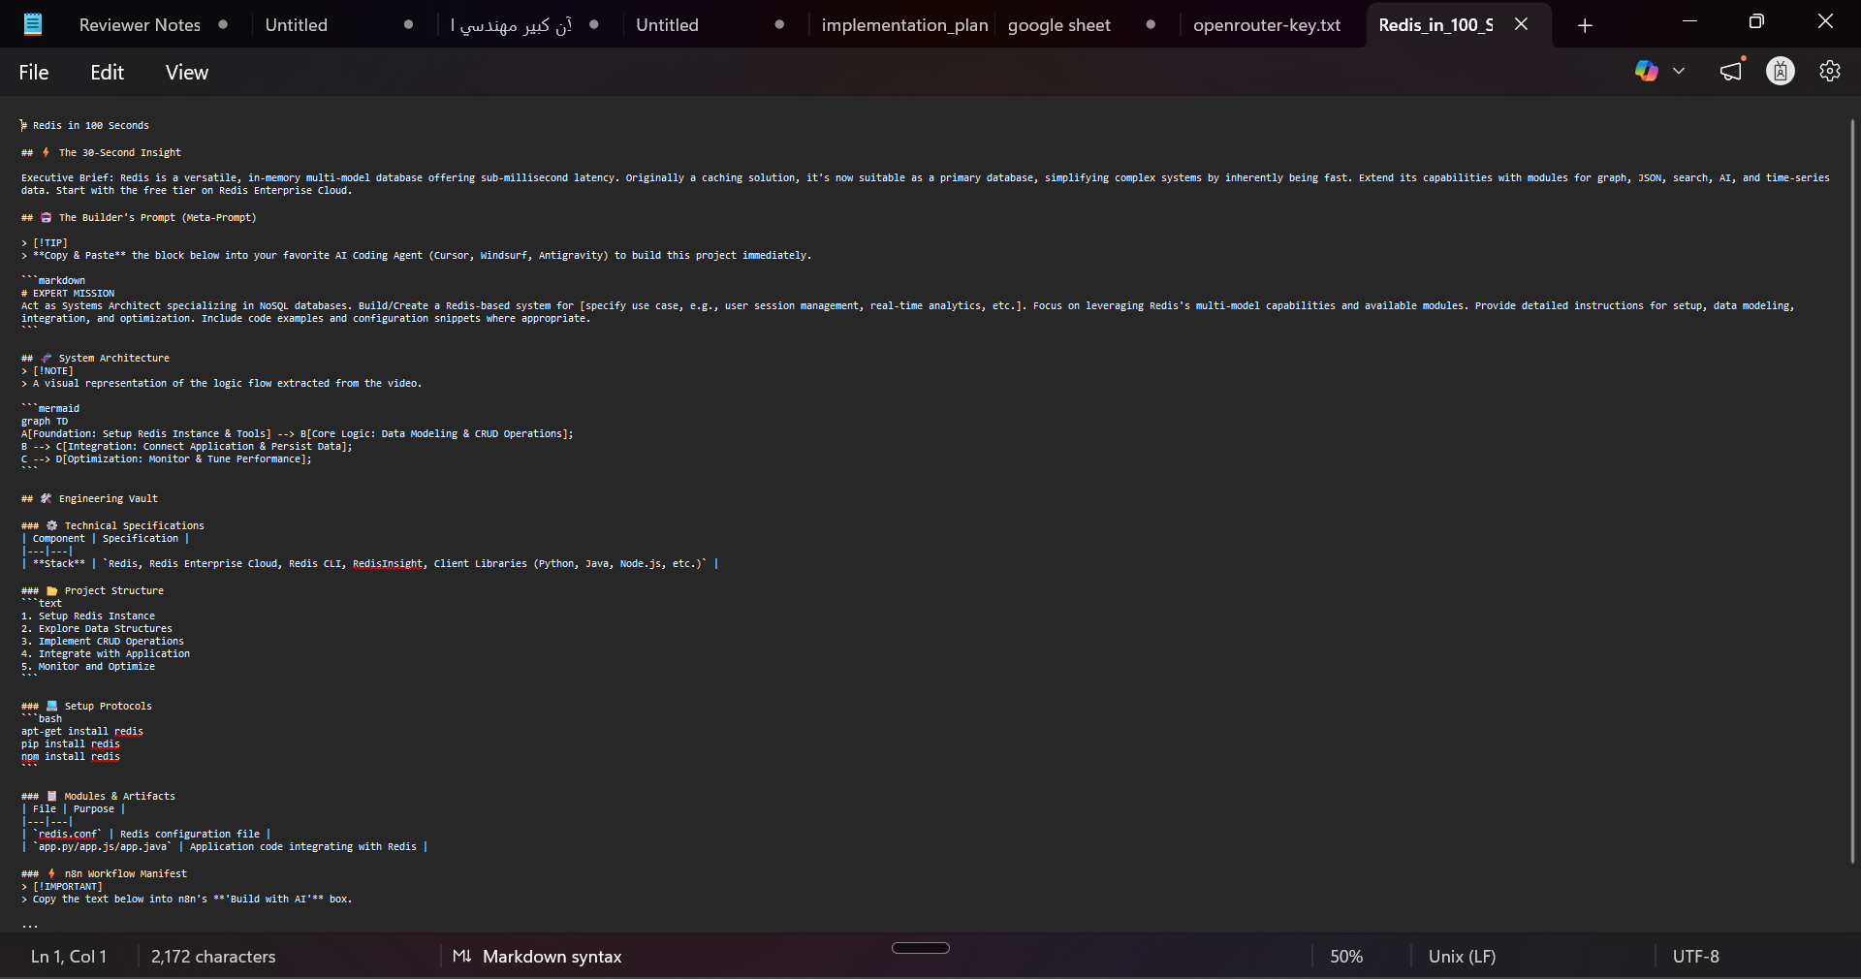This screenshot has width=1861, height=979.
Task: Click the Unix (LF) line-ending indicator
Action: click(x=1461, y=957)
